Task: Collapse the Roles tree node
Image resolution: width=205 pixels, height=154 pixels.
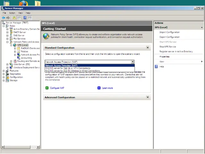Action: [4, 26]
